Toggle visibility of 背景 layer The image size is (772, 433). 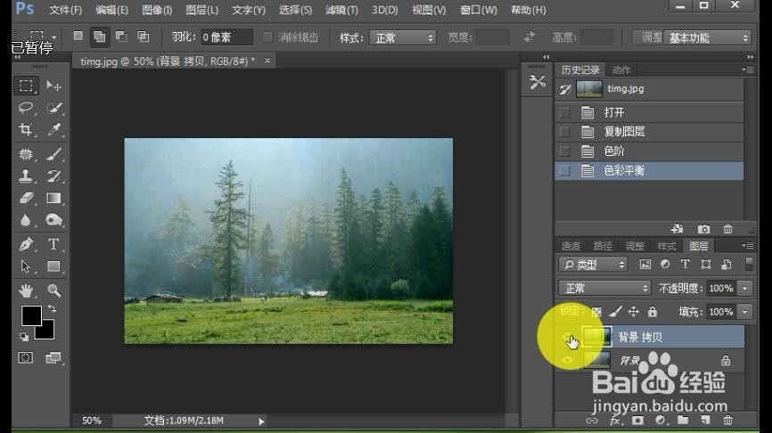[x=568, y=360]
